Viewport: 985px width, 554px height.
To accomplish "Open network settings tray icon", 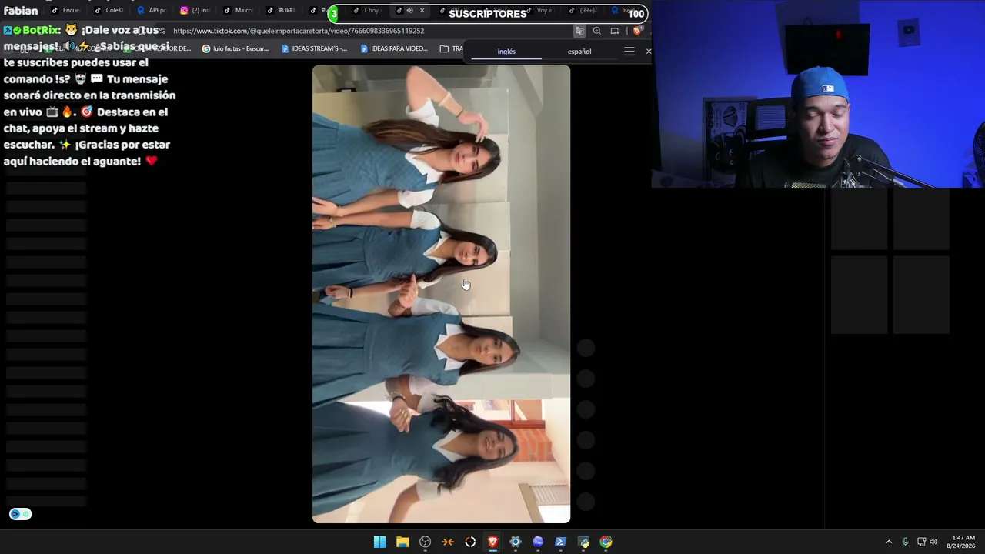I will coord(921,542).
